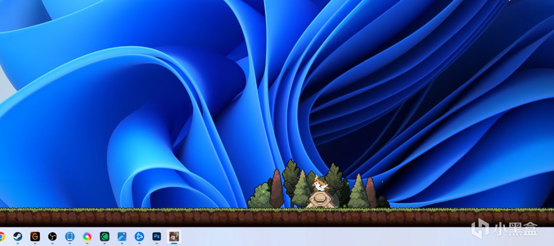The image size is (554, 246).
Task: Launch Photoshop from the taskbar
Action: click(x=157, y=236)
